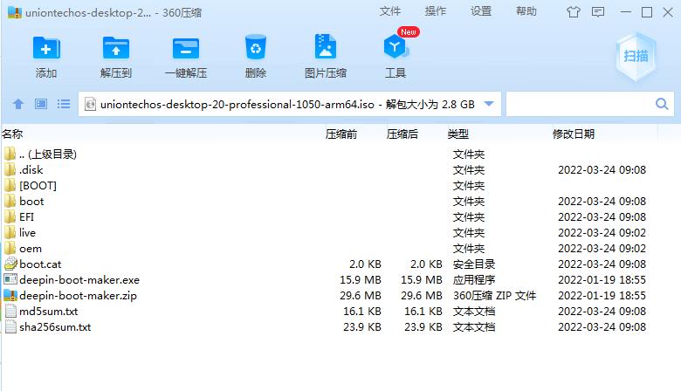The height and width of the screenshot is (391, 681).
Task: Select the [BOOT] folder icon
Action: [x=10, y=185]
